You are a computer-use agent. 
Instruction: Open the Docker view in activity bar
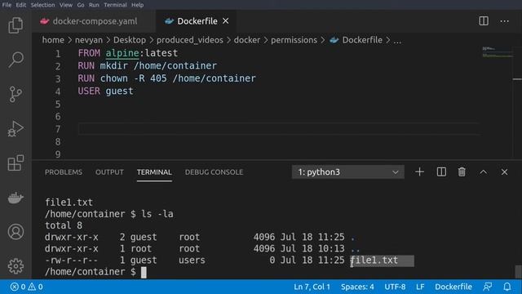click(15, 198)
